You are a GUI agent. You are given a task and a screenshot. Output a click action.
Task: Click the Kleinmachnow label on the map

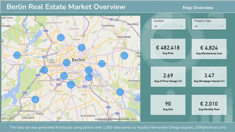click(x=26, y=111)
